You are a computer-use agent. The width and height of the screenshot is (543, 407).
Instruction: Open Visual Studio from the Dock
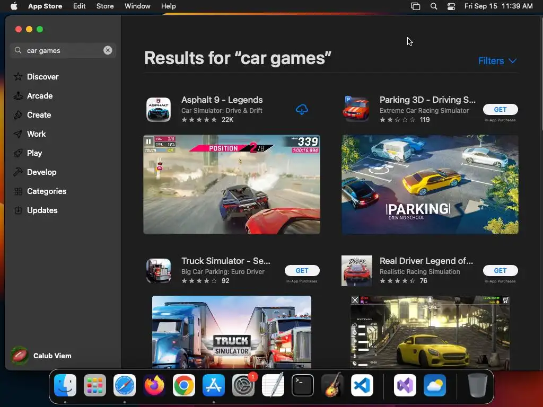(405, 385)
